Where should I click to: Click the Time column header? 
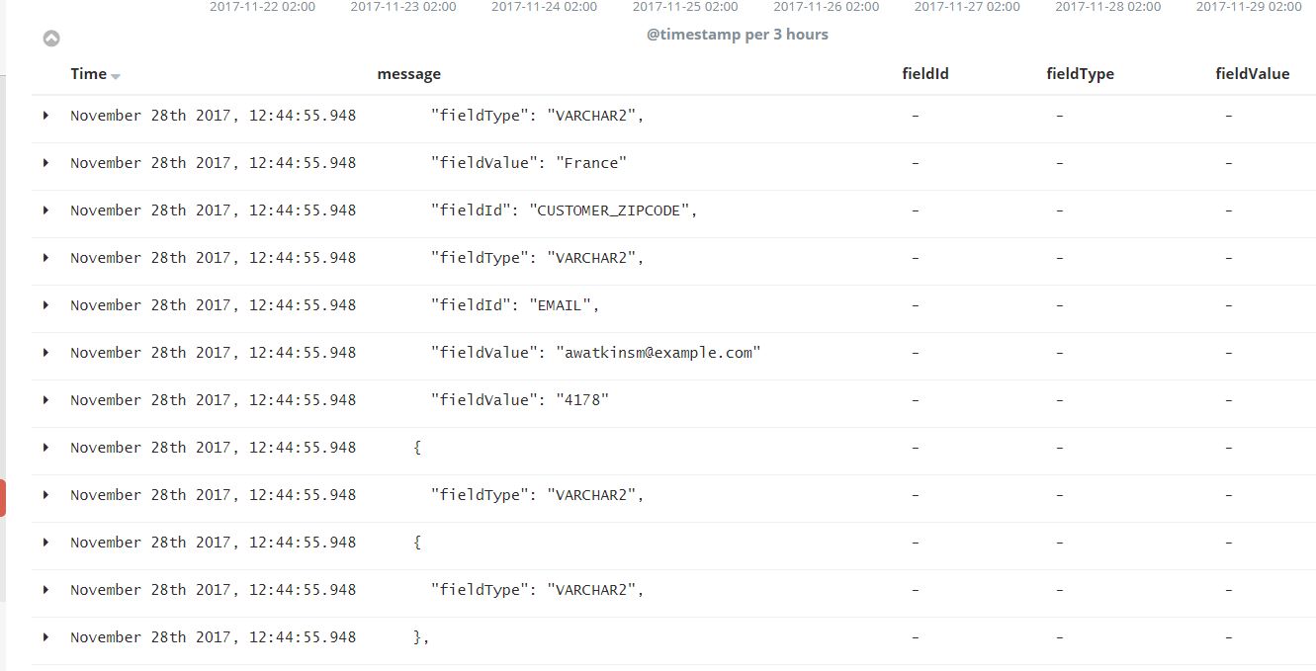click(88, 74)
